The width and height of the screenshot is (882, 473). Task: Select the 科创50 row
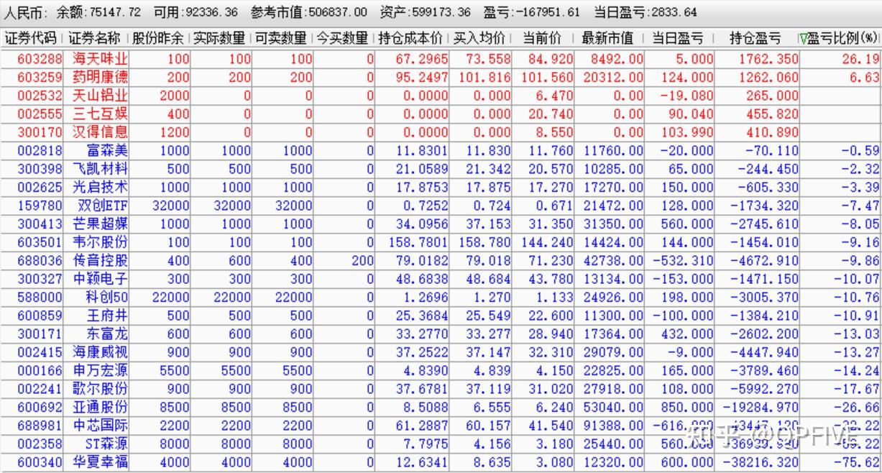(441, 298)
